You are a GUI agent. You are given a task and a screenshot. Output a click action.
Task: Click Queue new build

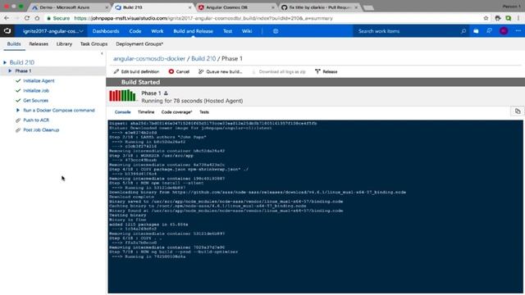click(x=221, y=71)
